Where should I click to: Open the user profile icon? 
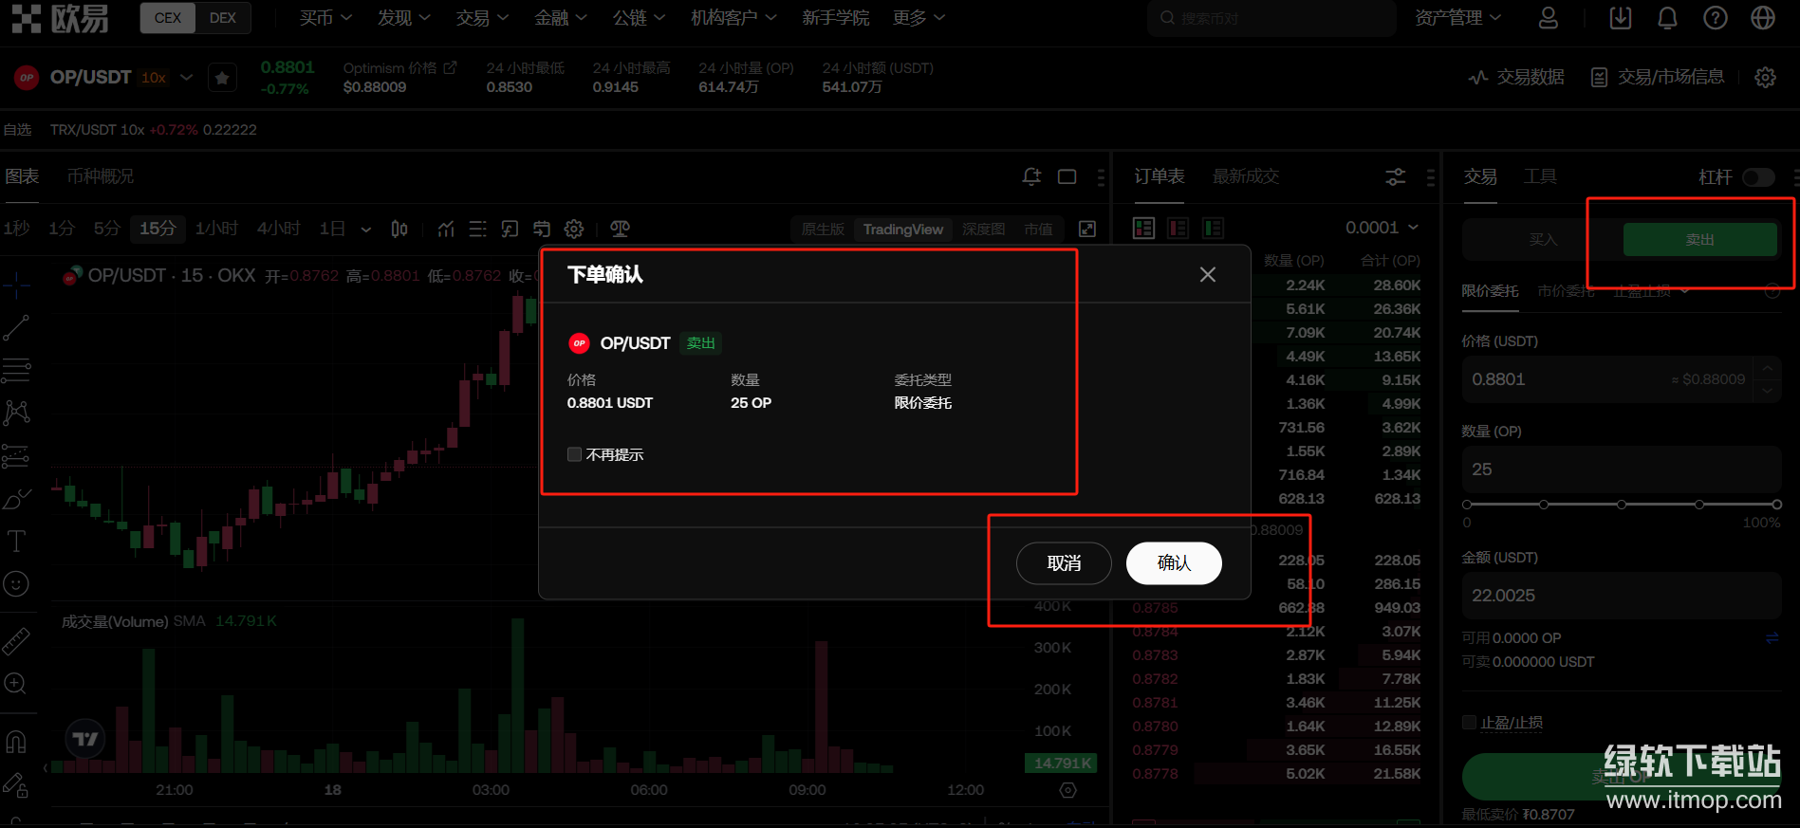pyautogui.click(x=1548, y=18)
